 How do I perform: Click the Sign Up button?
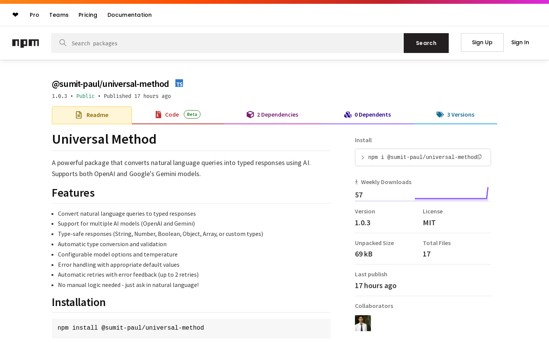click(482, 42)
